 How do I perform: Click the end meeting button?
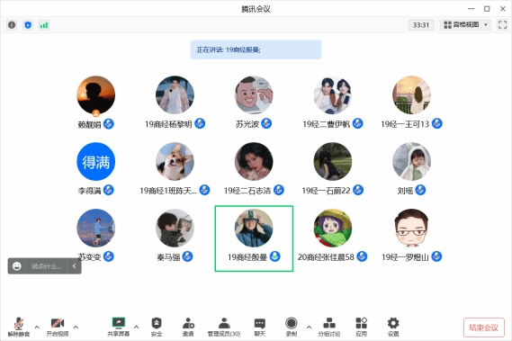click(x=483, y=328)
